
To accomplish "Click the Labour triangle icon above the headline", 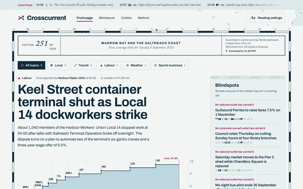I will pyautogui.click(x=19, y=78).
